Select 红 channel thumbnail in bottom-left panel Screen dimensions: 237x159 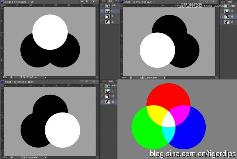(x=108, y=91)
